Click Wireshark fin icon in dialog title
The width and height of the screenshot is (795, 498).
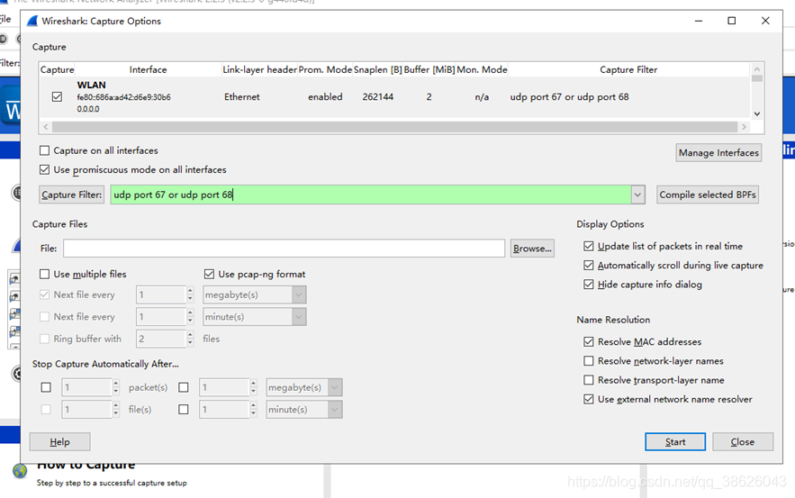[x=32, y=21]
